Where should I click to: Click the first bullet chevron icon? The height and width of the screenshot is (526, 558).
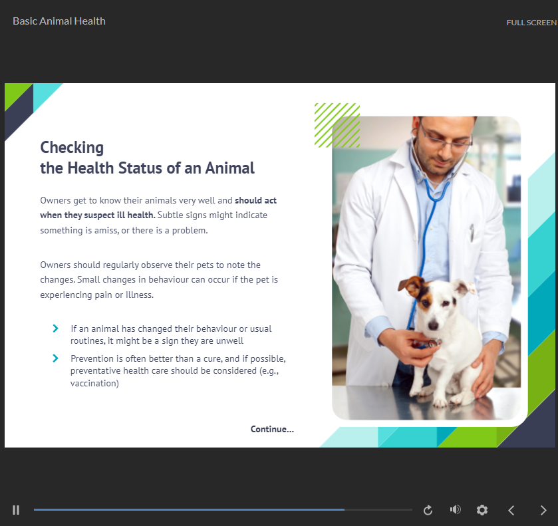56,329
